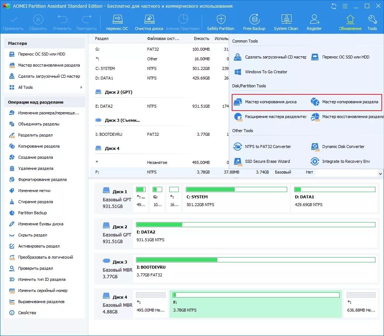The image size is (384, 336).
Task: Click the Раздел column header
Action: [102, 39]
